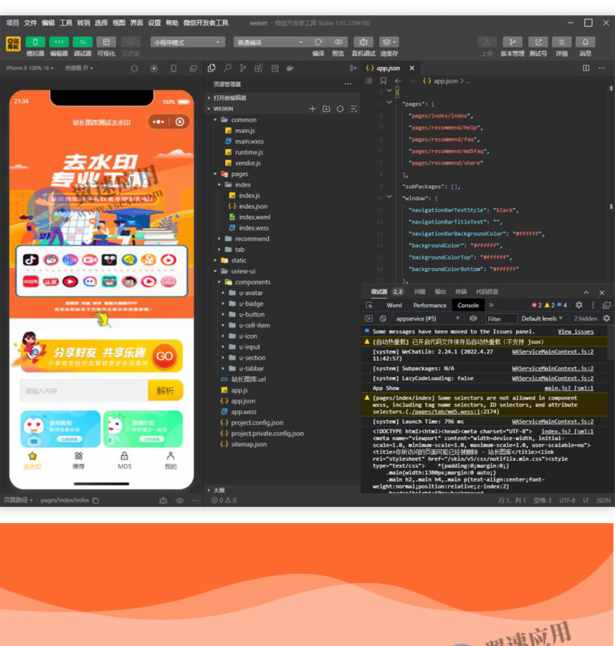Open the search icon in editor sidebar

[227, 68]
